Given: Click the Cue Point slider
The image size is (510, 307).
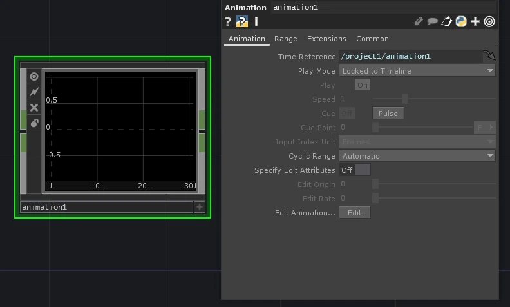Looking at the screenshot, I should click(423, 128).
